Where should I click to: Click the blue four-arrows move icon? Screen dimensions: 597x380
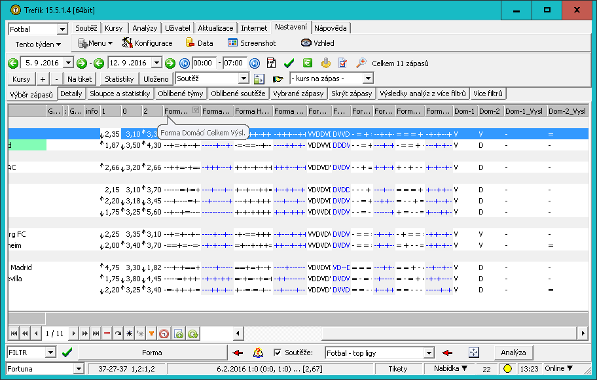[x=474, y=353]
